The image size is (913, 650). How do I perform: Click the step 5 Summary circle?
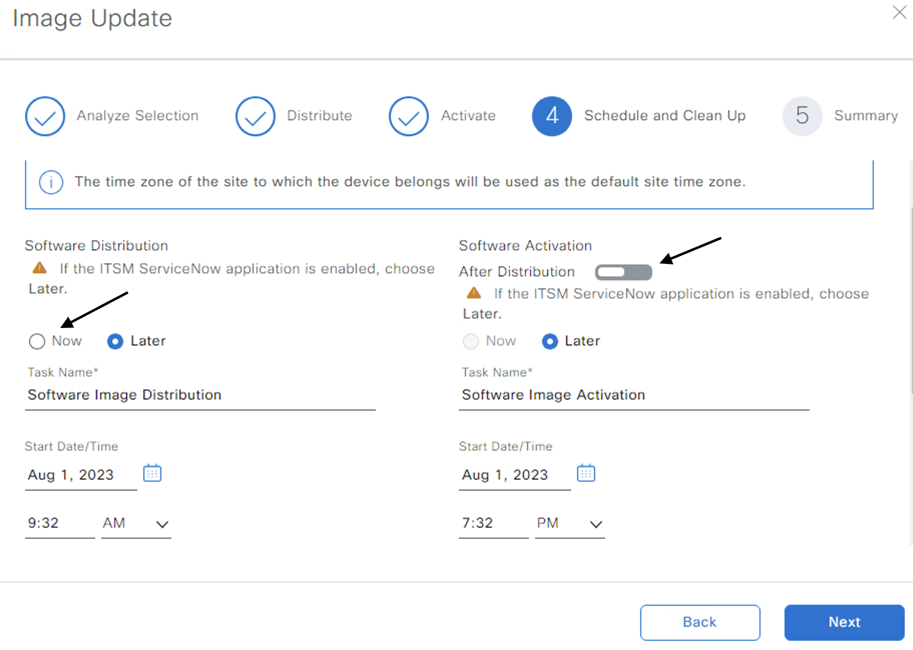pos(802,116)
